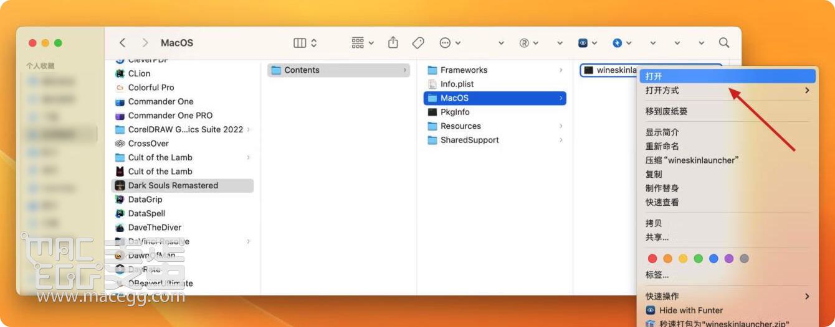Click the DataGrip app icon
Screen dimensions: 835x327
120,200
